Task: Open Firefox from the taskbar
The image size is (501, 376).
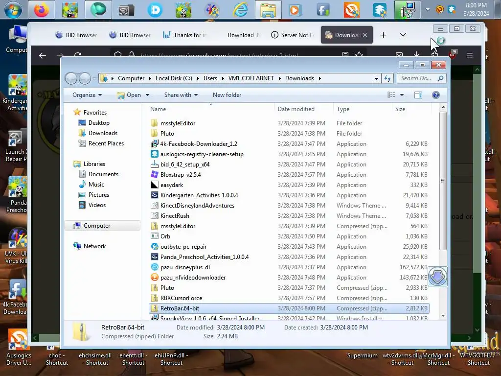Action: 42,10
